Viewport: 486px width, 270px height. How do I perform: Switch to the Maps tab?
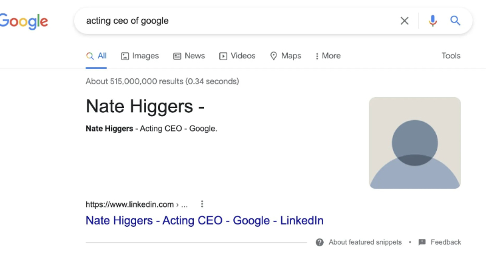pyautogui.click(x=286, y=56)
